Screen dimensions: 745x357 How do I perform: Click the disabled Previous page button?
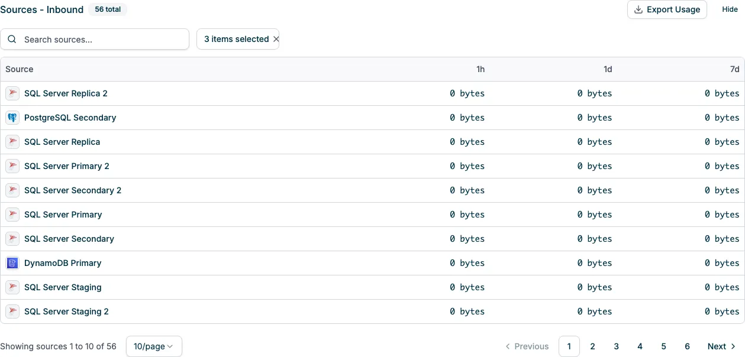click(x=527, y=346)
